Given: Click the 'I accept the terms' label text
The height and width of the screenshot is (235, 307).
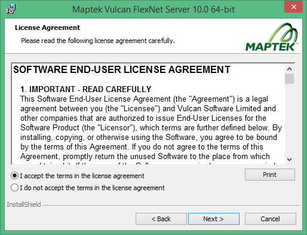Looking at the screenshot, I should [82, 176].
